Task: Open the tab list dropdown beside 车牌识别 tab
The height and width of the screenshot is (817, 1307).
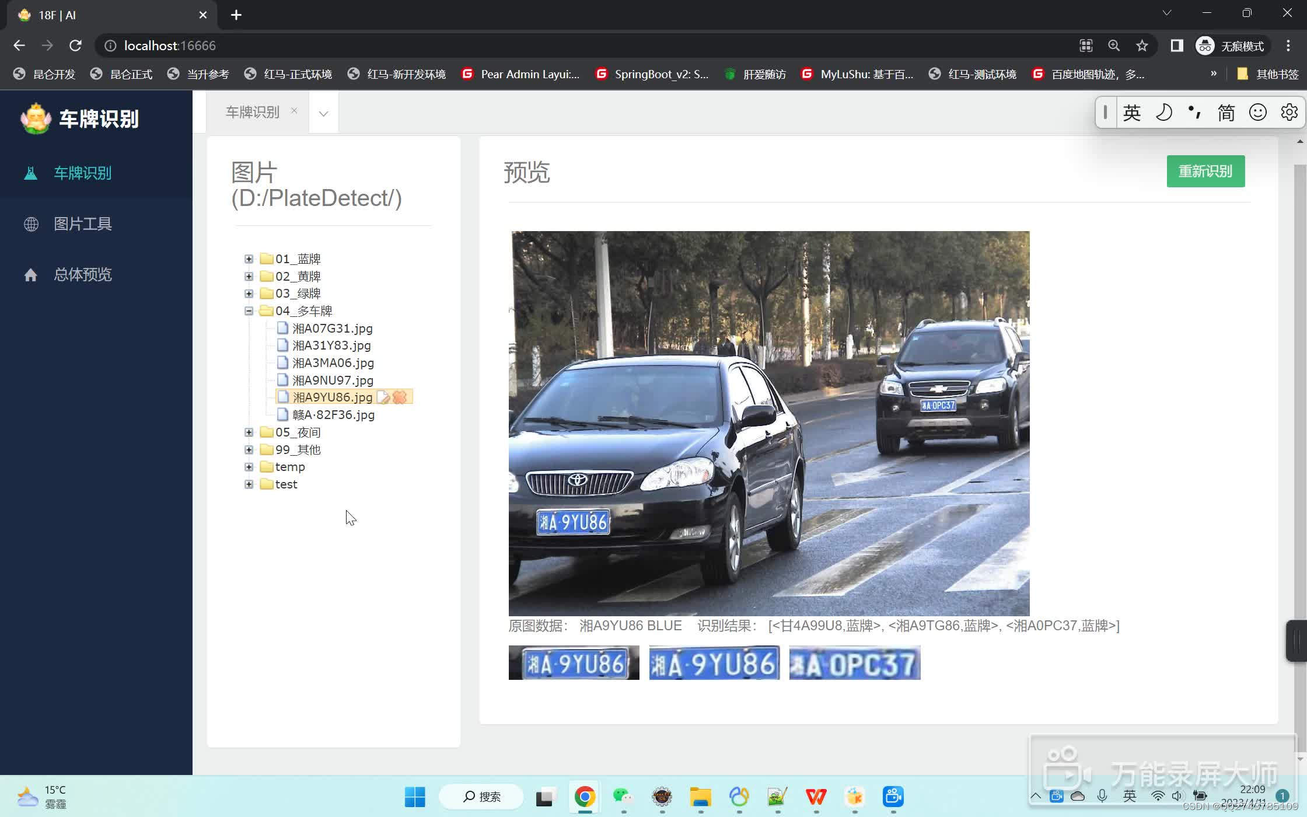Action: (323, 114)
